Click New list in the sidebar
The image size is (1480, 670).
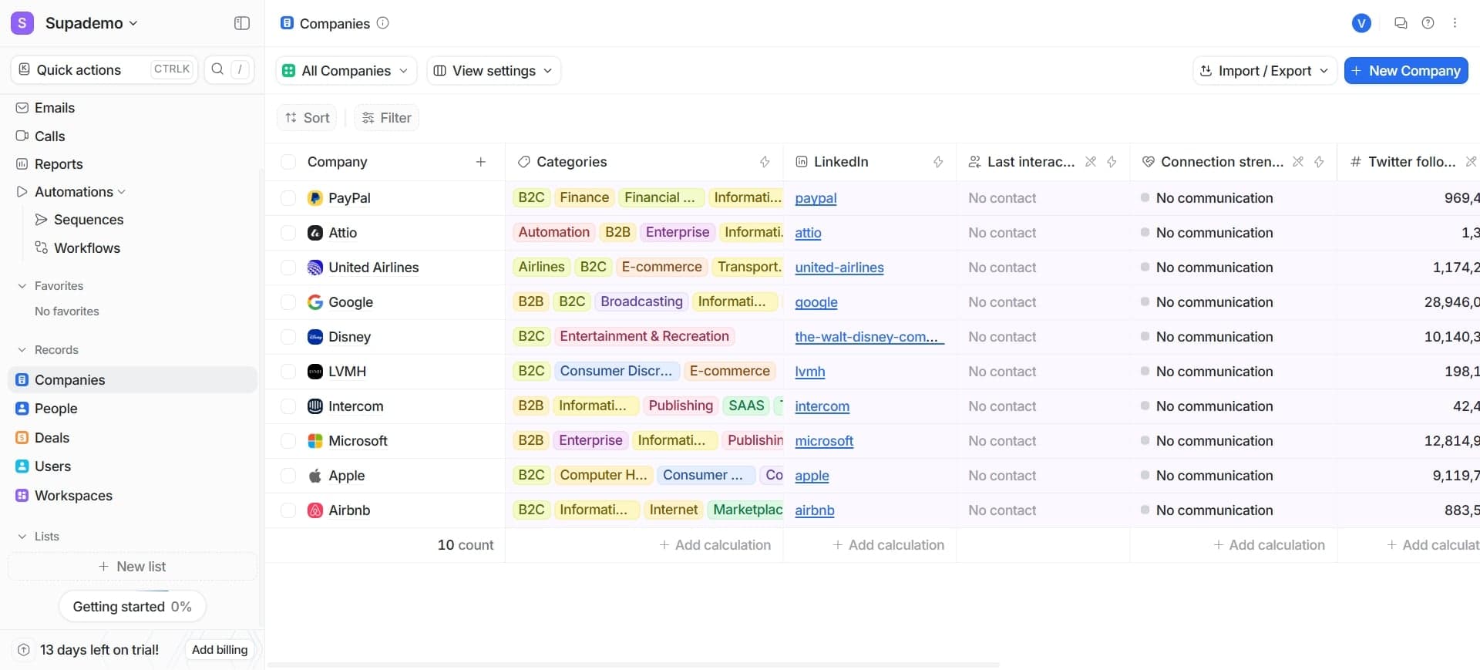133,567
